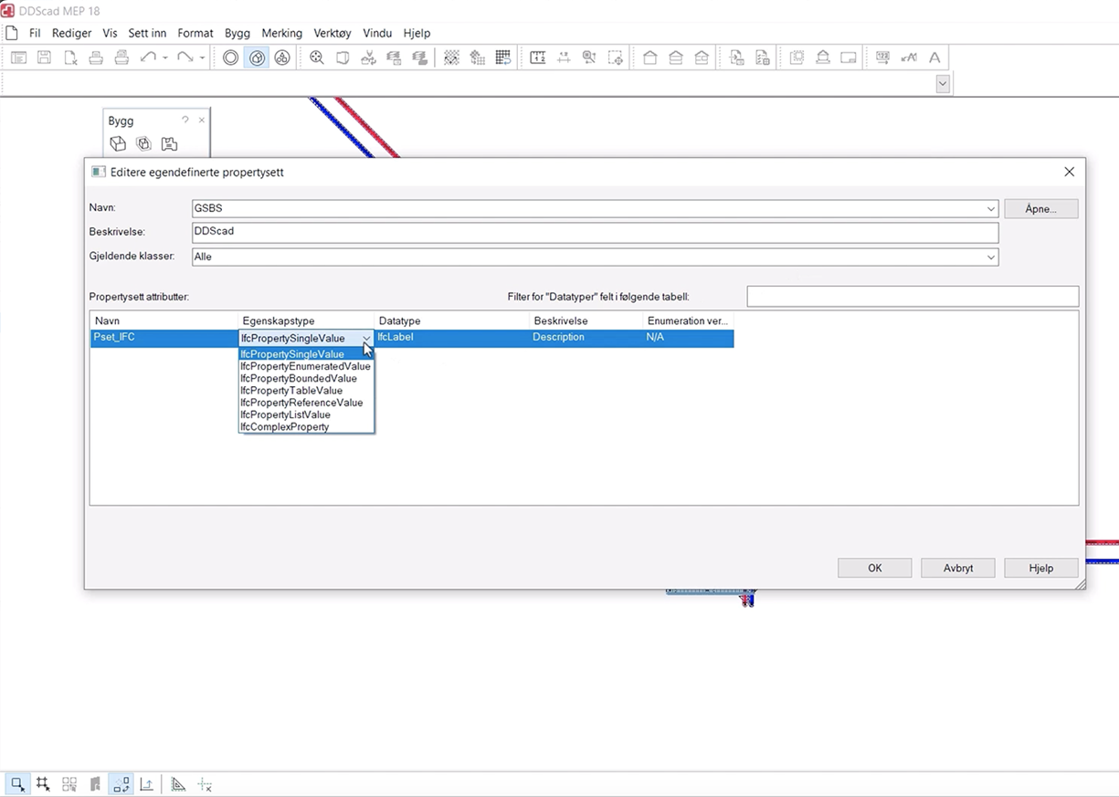Screen dimensions: 1119x797
Task: Click the cube icon in Bygg panel
Action: click(118, 143)
